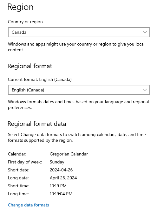Click the Country or region label
The height and width of the screenshot is (209, 157).
[x=25, y=22]
